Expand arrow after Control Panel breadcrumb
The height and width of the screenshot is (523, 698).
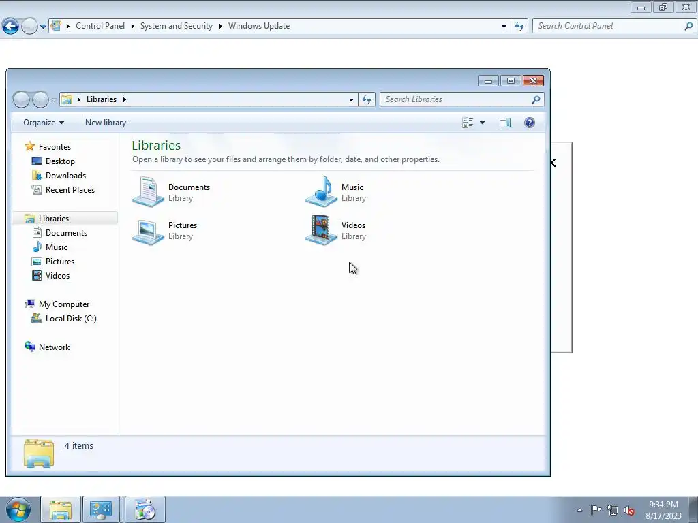pyautogui.click(x=133, y=27)
